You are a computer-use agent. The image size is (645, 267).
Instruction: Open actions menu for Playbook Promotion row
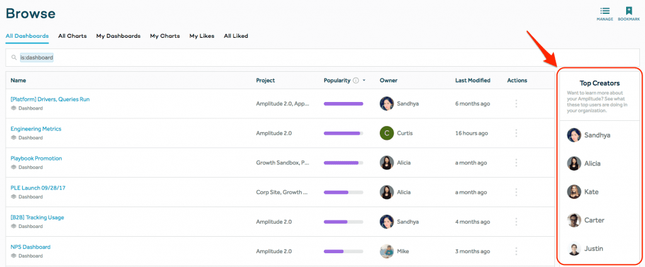click(x=516, y=162)
